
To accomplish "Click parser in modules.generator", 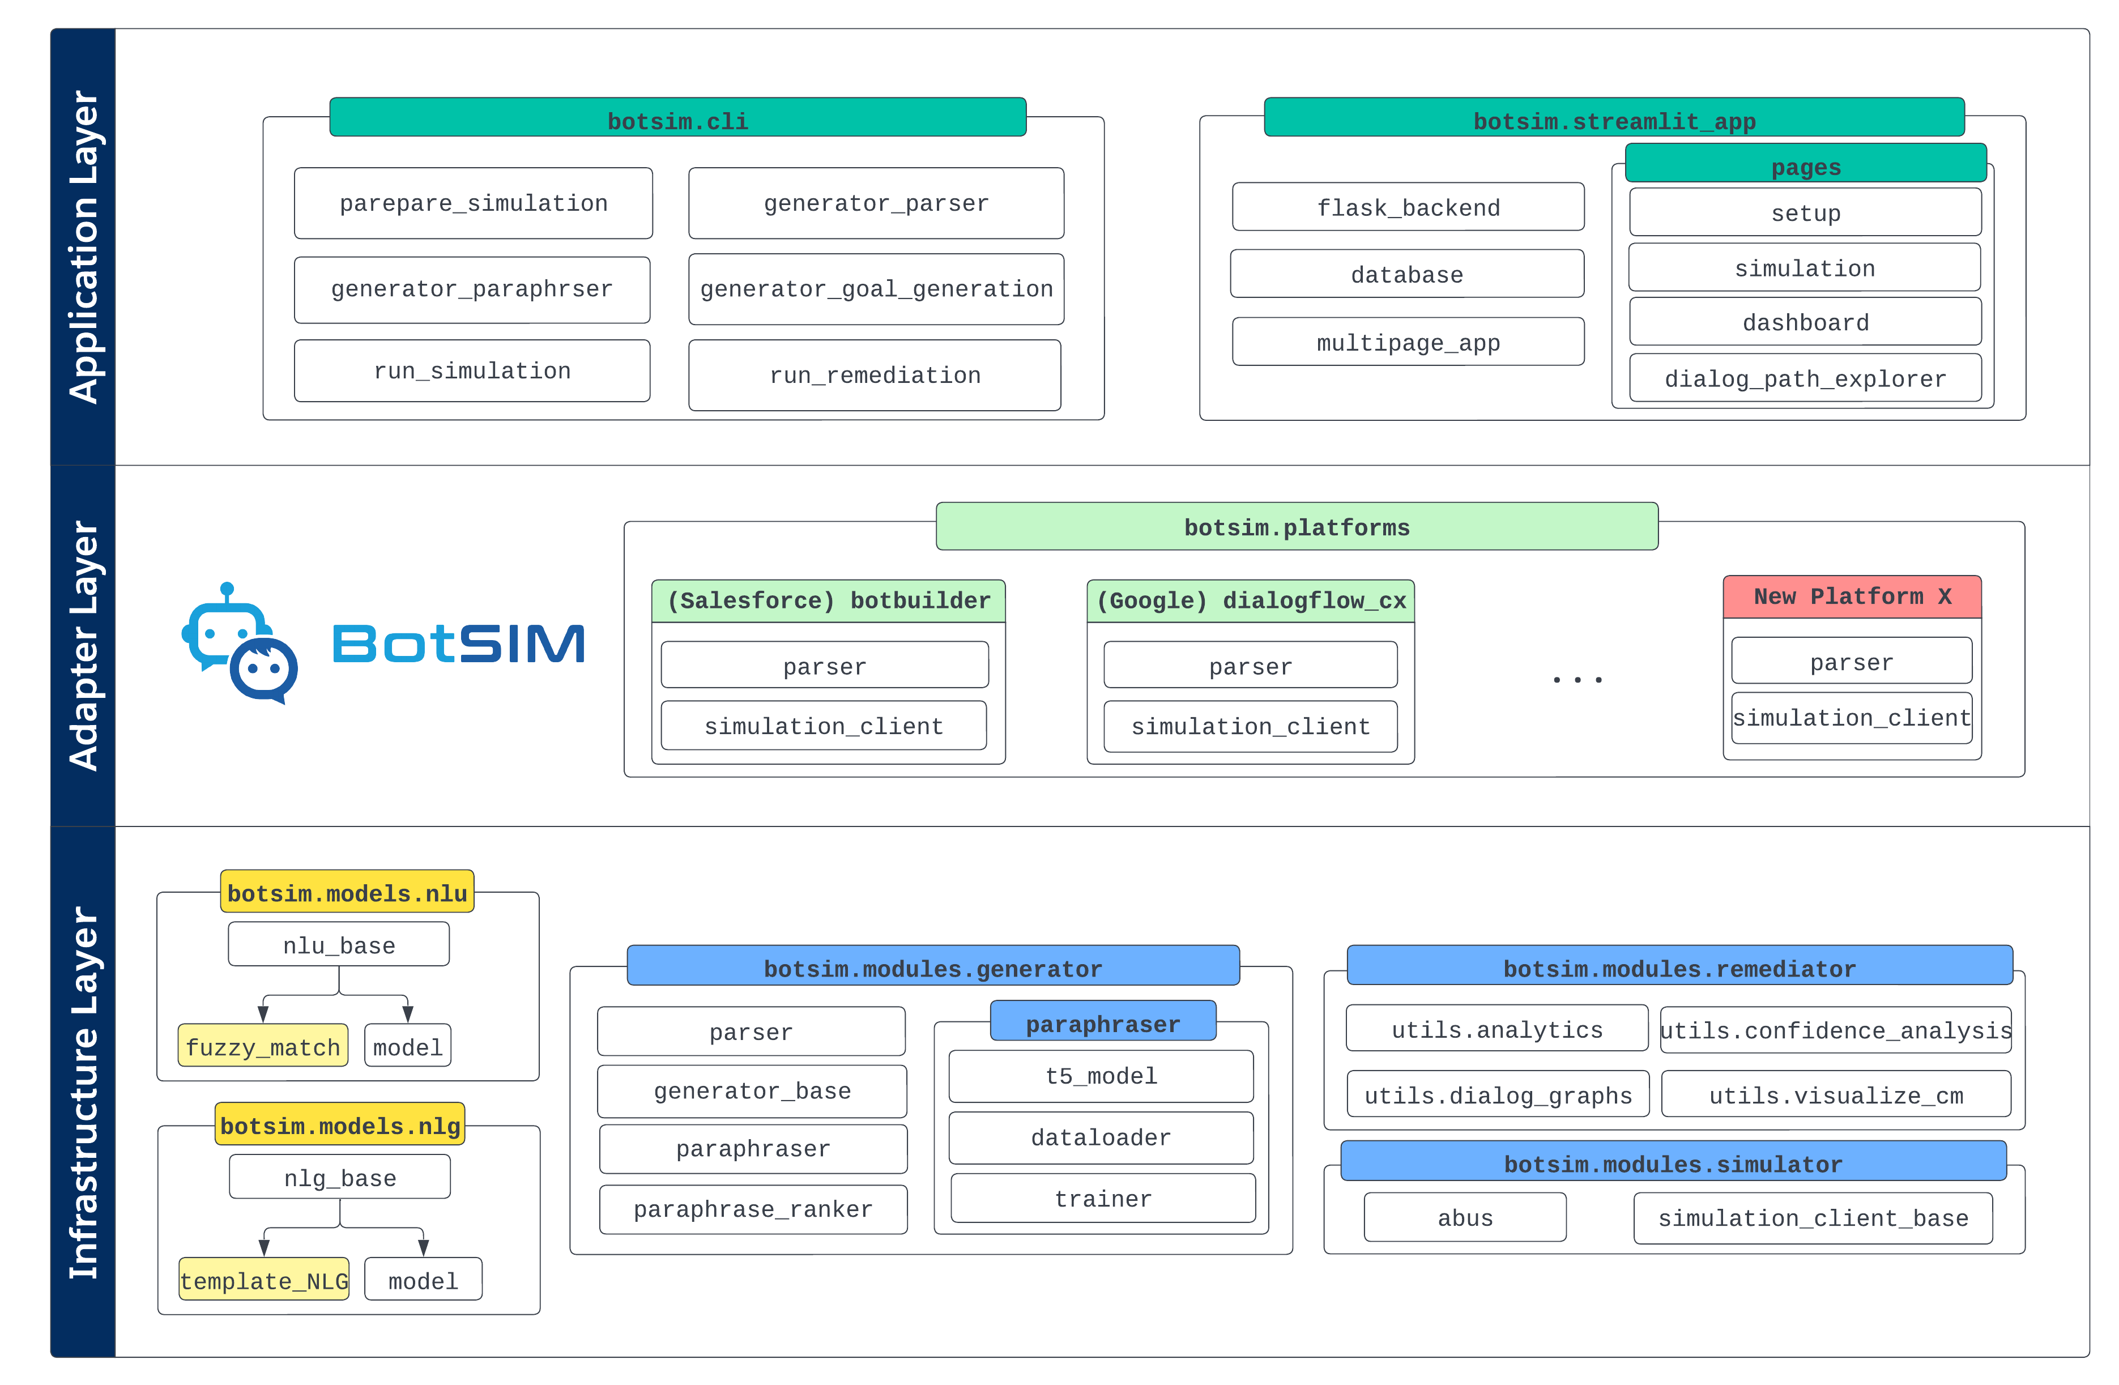I will click(x=751, y=1032).
